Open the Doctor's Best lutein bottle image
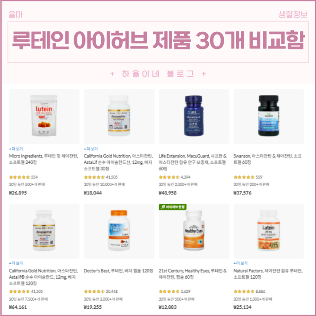This screenshot has height=316, width=316. (x=119, y=230)
